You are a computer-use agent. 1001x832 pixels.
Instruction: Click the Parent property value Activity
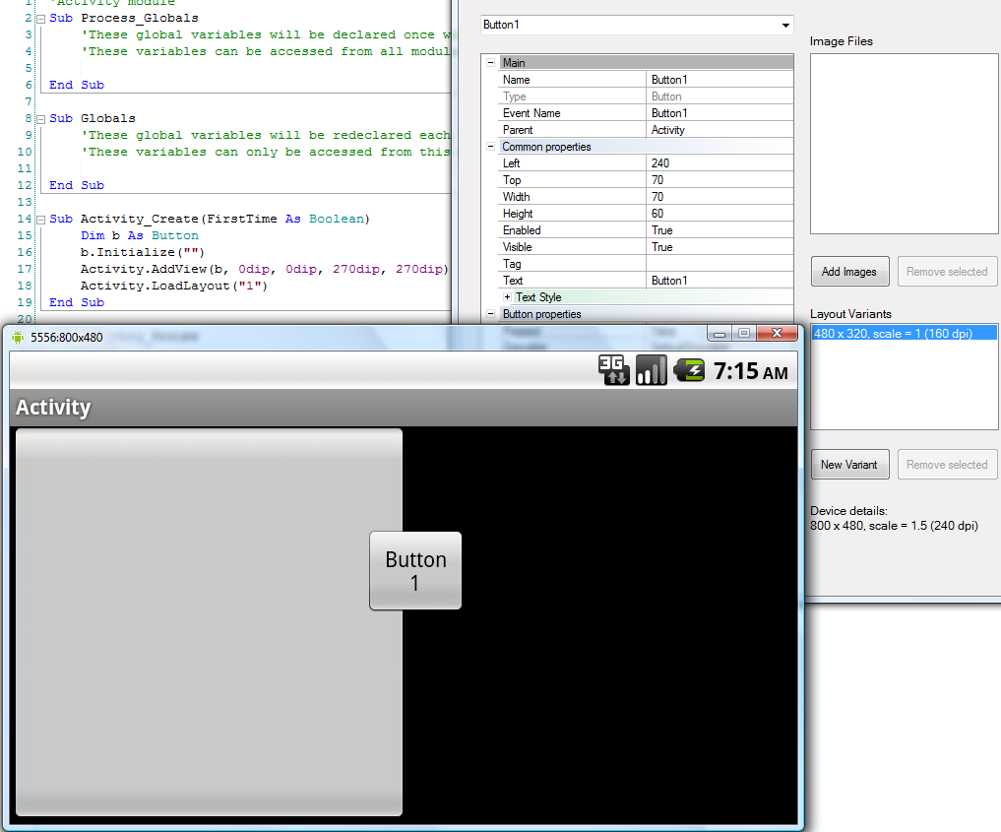pos(719,130)
